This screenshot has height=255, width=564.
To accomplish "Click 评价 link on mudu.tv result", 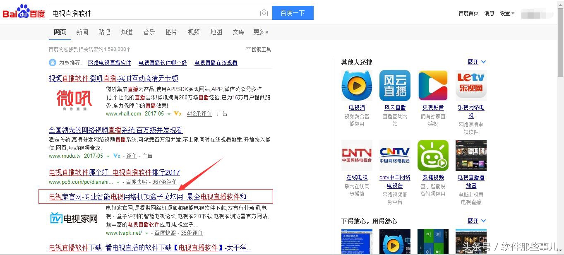I will pos(132,156).
